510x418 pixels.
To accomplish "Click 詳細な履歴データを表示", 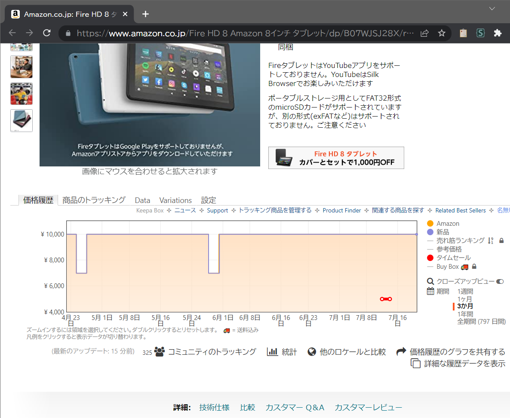I will (465, 363).
